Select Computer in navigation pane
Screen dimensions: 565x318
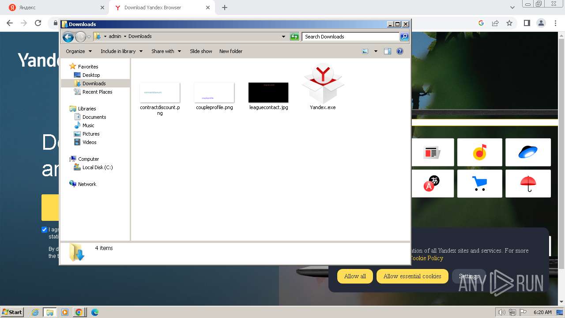88,159
